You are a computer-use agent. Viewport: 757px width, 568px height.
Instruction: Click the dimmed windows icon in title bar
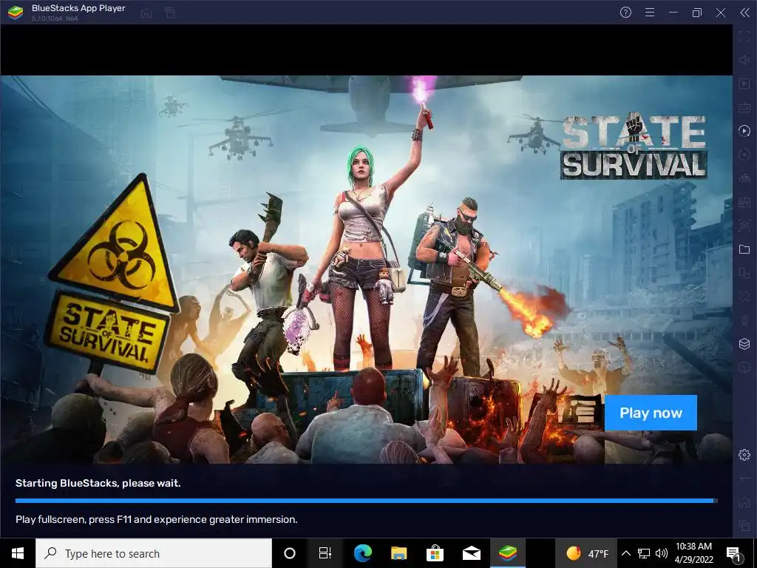[x=169, y=13]
